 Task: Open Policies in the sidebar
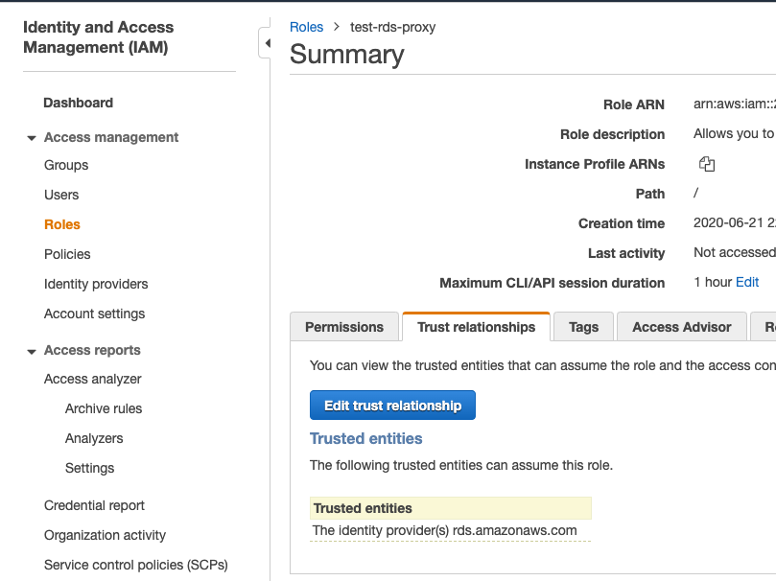click(x=67, y=254)
